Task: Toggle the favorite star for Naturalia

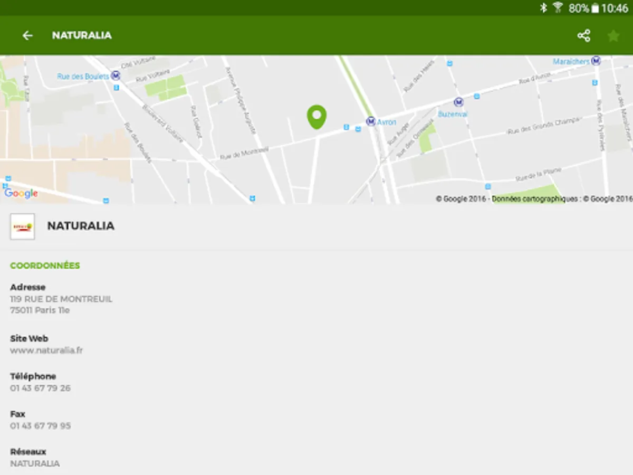Action: point(613,35)
